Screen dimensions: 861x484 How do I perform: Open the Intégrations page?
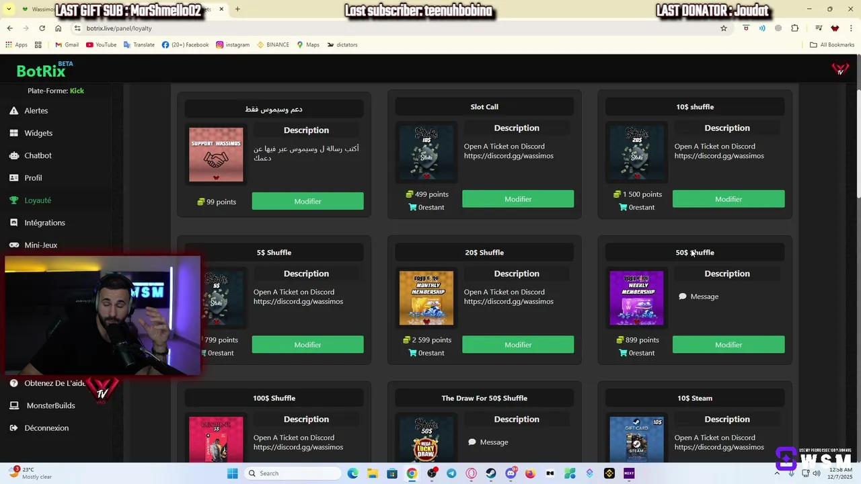[x=44, y=223]
